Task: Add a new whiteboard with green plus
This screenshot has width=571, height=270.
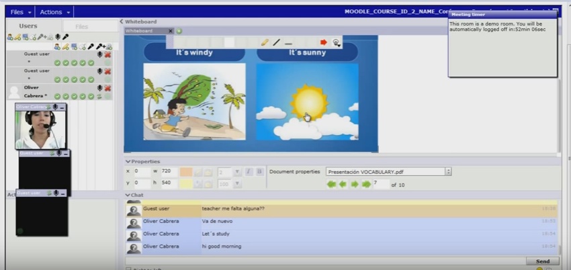Action: [x=179, y=31]
